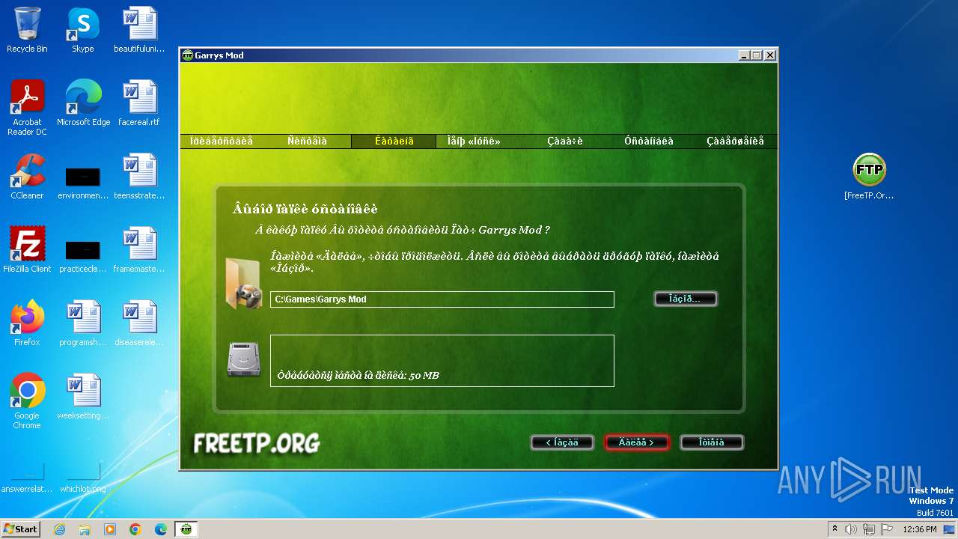
Task: Select the practicecle... black thumbnail file
Action: 82,255
